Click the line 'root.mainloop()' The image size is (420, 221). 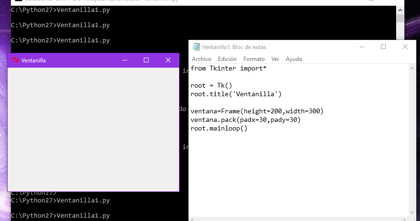(219, 129)
